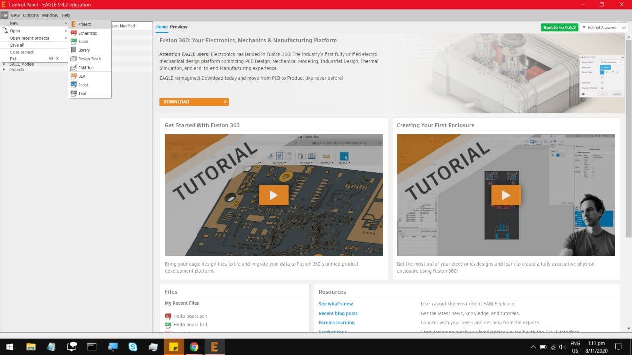Show hidden system tray icons
Image resolution: width=632 pixels, height=355 pixels.
tap(533, 347)
